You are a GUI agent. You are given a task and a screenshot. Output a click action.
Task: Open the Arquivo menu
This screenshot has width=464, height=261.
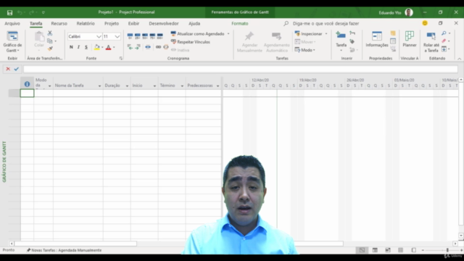[x=12, y=23]
